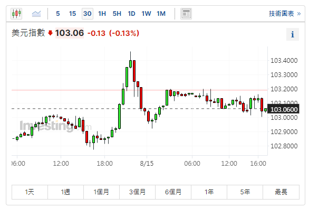Viewport: 309px width, 208px height.
Task: Set interval to 5 minutes
Action: pos(58,14)
